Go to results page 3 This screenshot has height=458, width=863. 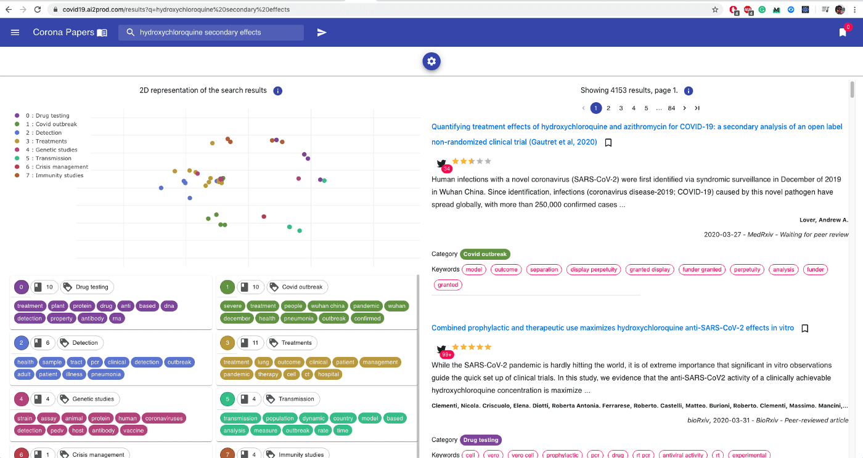621,108
